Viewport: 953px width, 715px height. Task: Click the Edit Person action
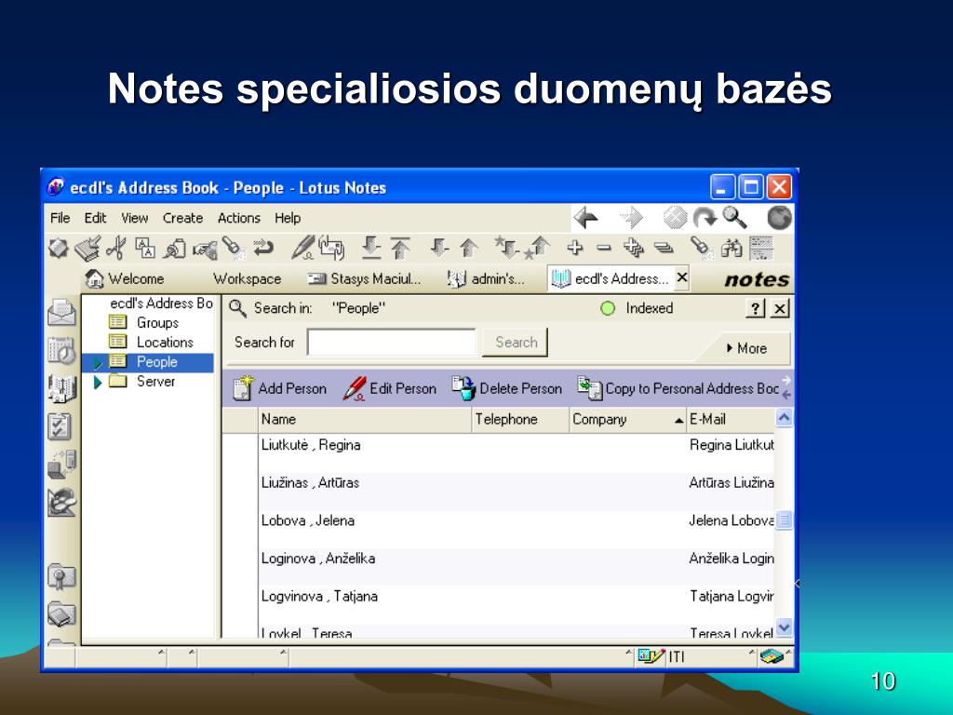(x=389, y=388)
